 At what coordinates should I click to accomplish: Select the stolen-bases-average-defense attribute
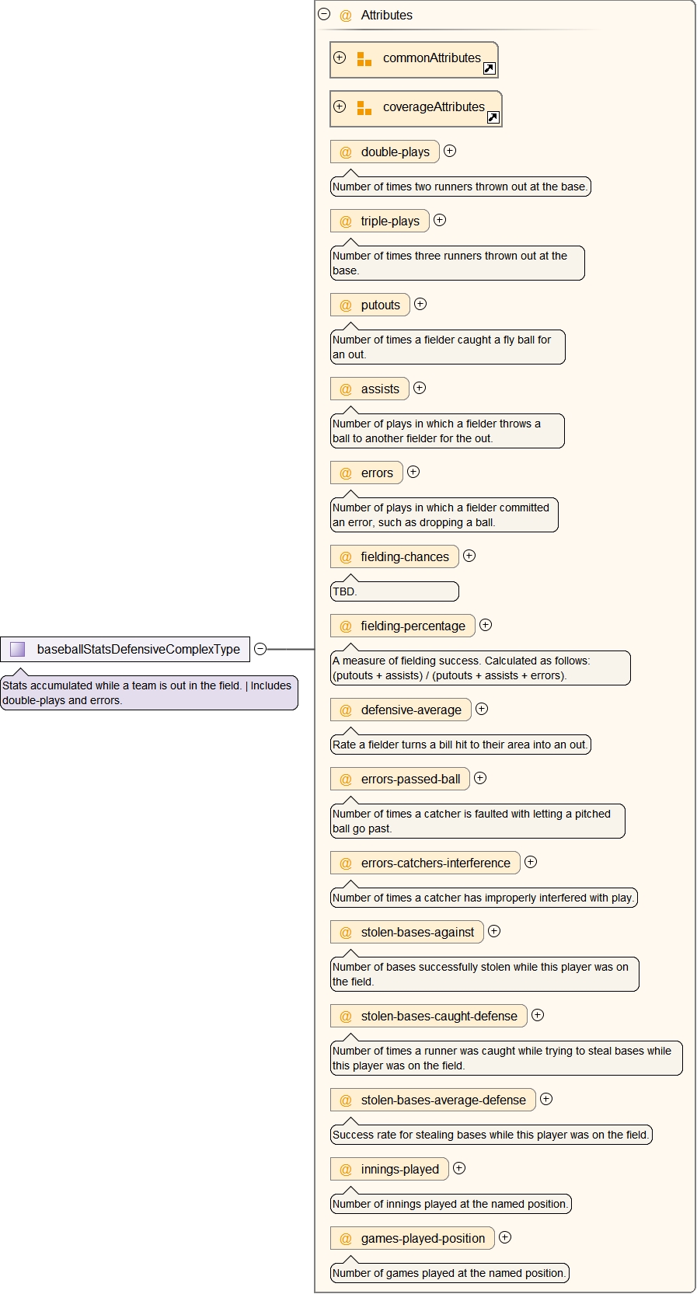point(443,1100)
